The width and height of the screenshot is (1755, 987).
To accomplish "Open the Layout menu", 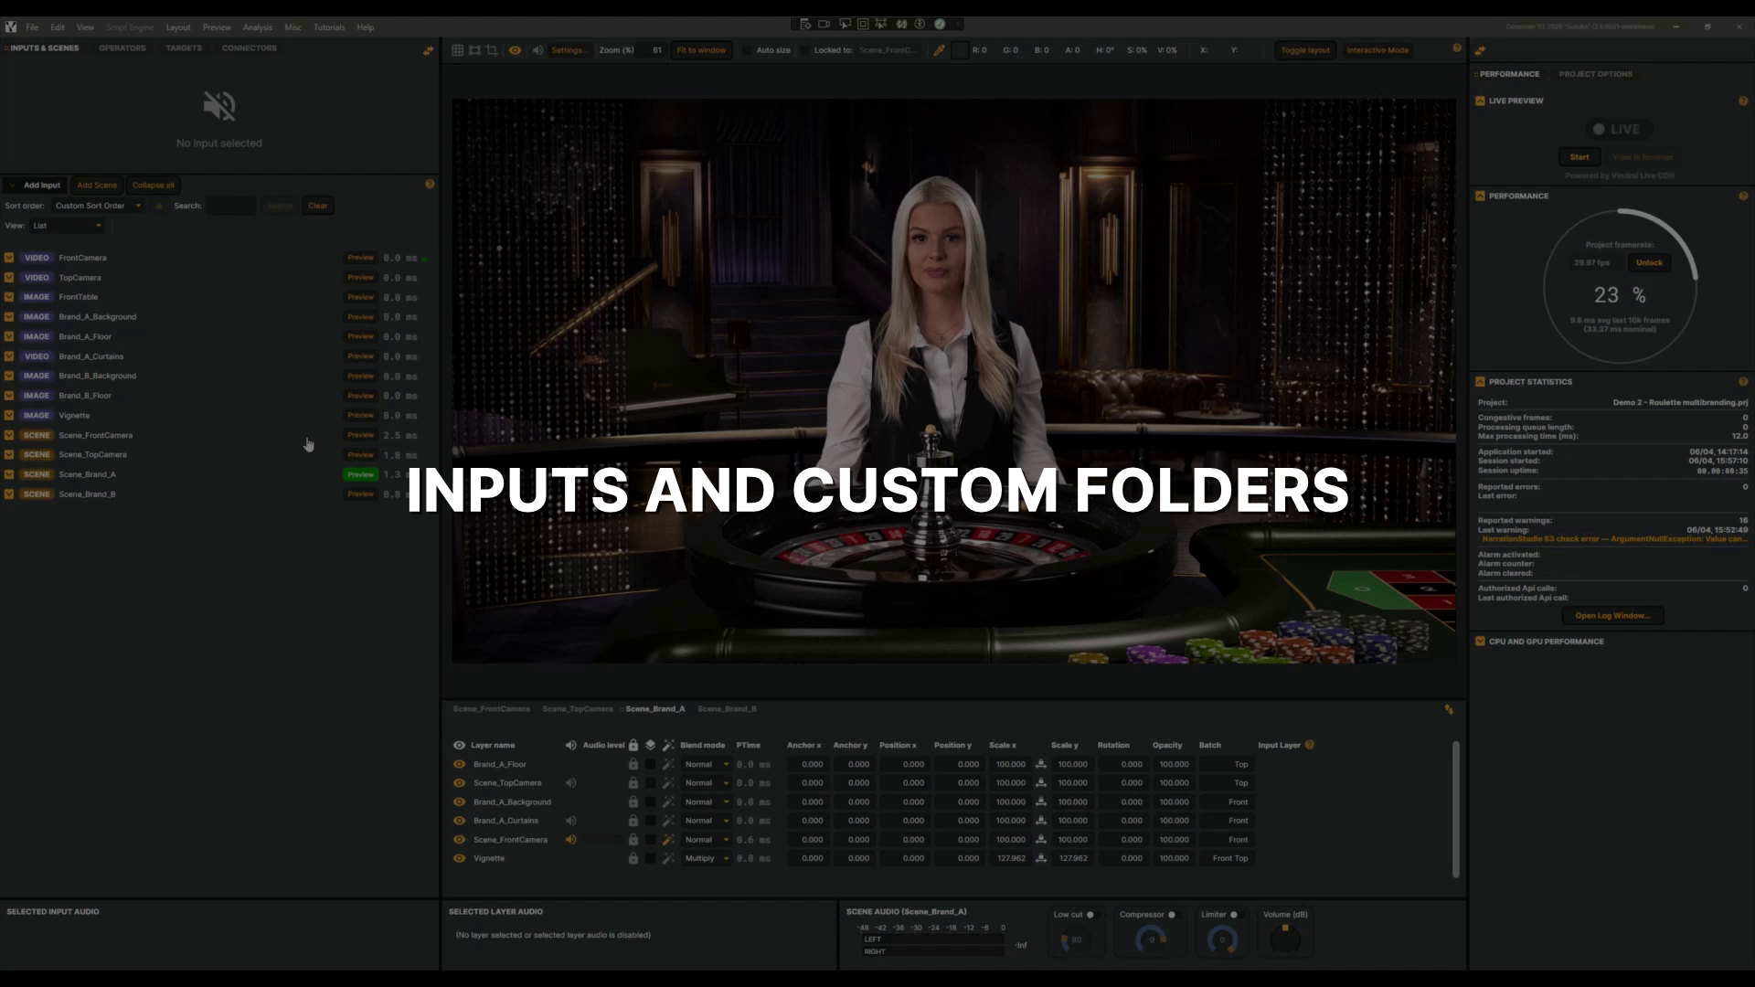I will coord(178,27).
